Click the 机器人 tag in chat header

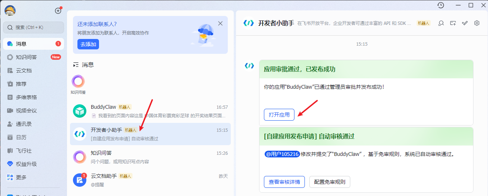coord(423,23)
